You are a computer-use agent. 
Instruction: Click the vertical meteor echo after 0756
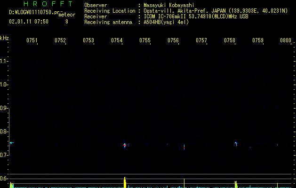click(x=184, y=147)
